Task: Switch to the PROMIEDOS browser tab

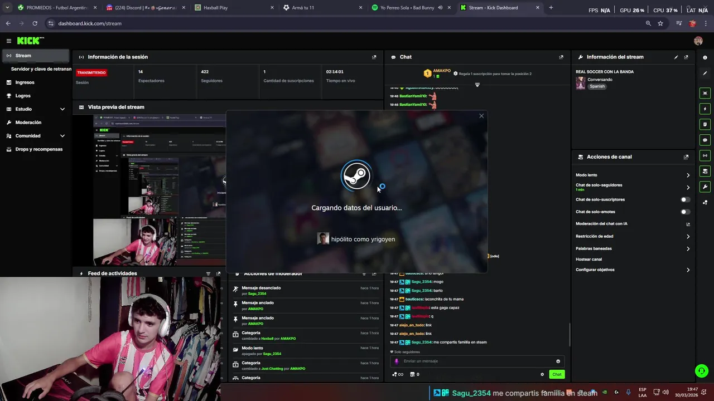Action: 57,8
